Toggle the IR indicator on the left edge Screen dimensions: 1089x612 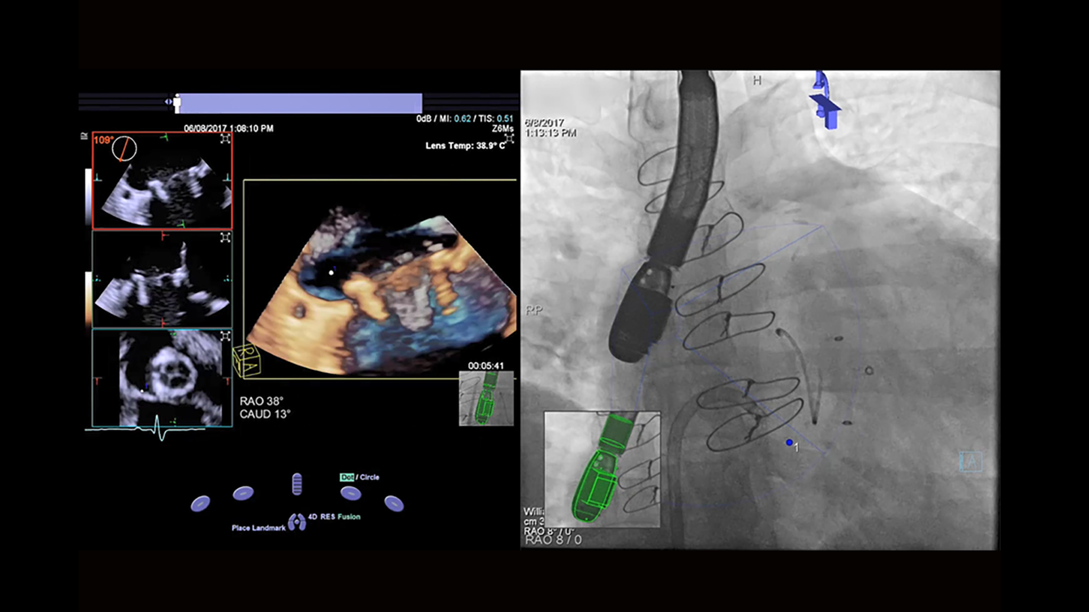tap(85, 137)
